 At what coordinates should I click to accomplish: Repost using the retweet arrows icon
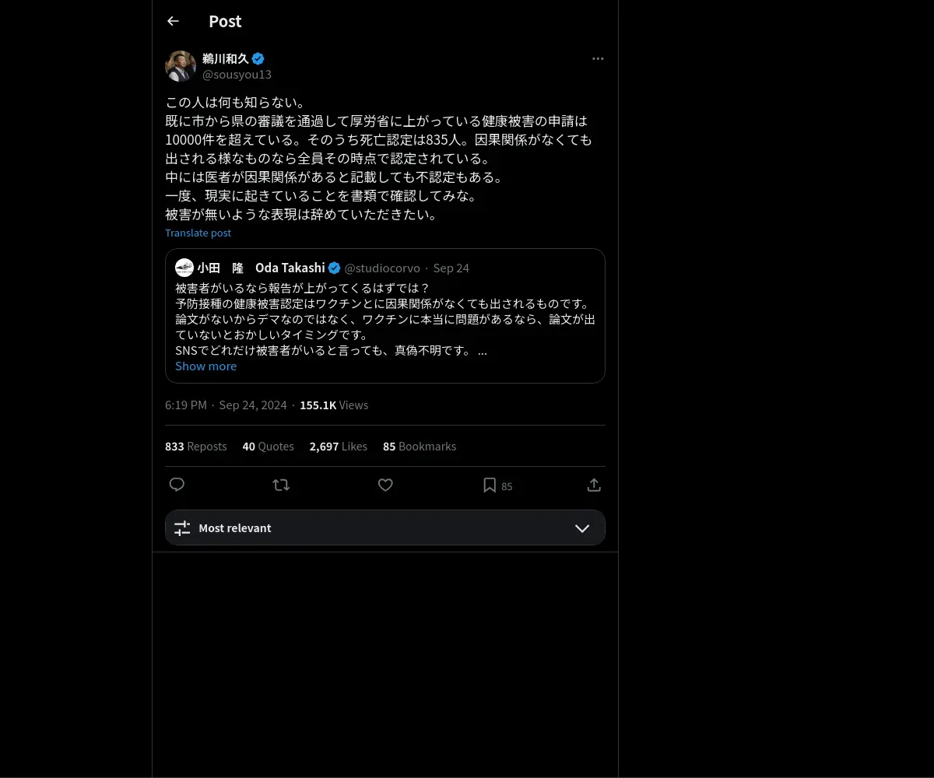[x=281, y=485]
